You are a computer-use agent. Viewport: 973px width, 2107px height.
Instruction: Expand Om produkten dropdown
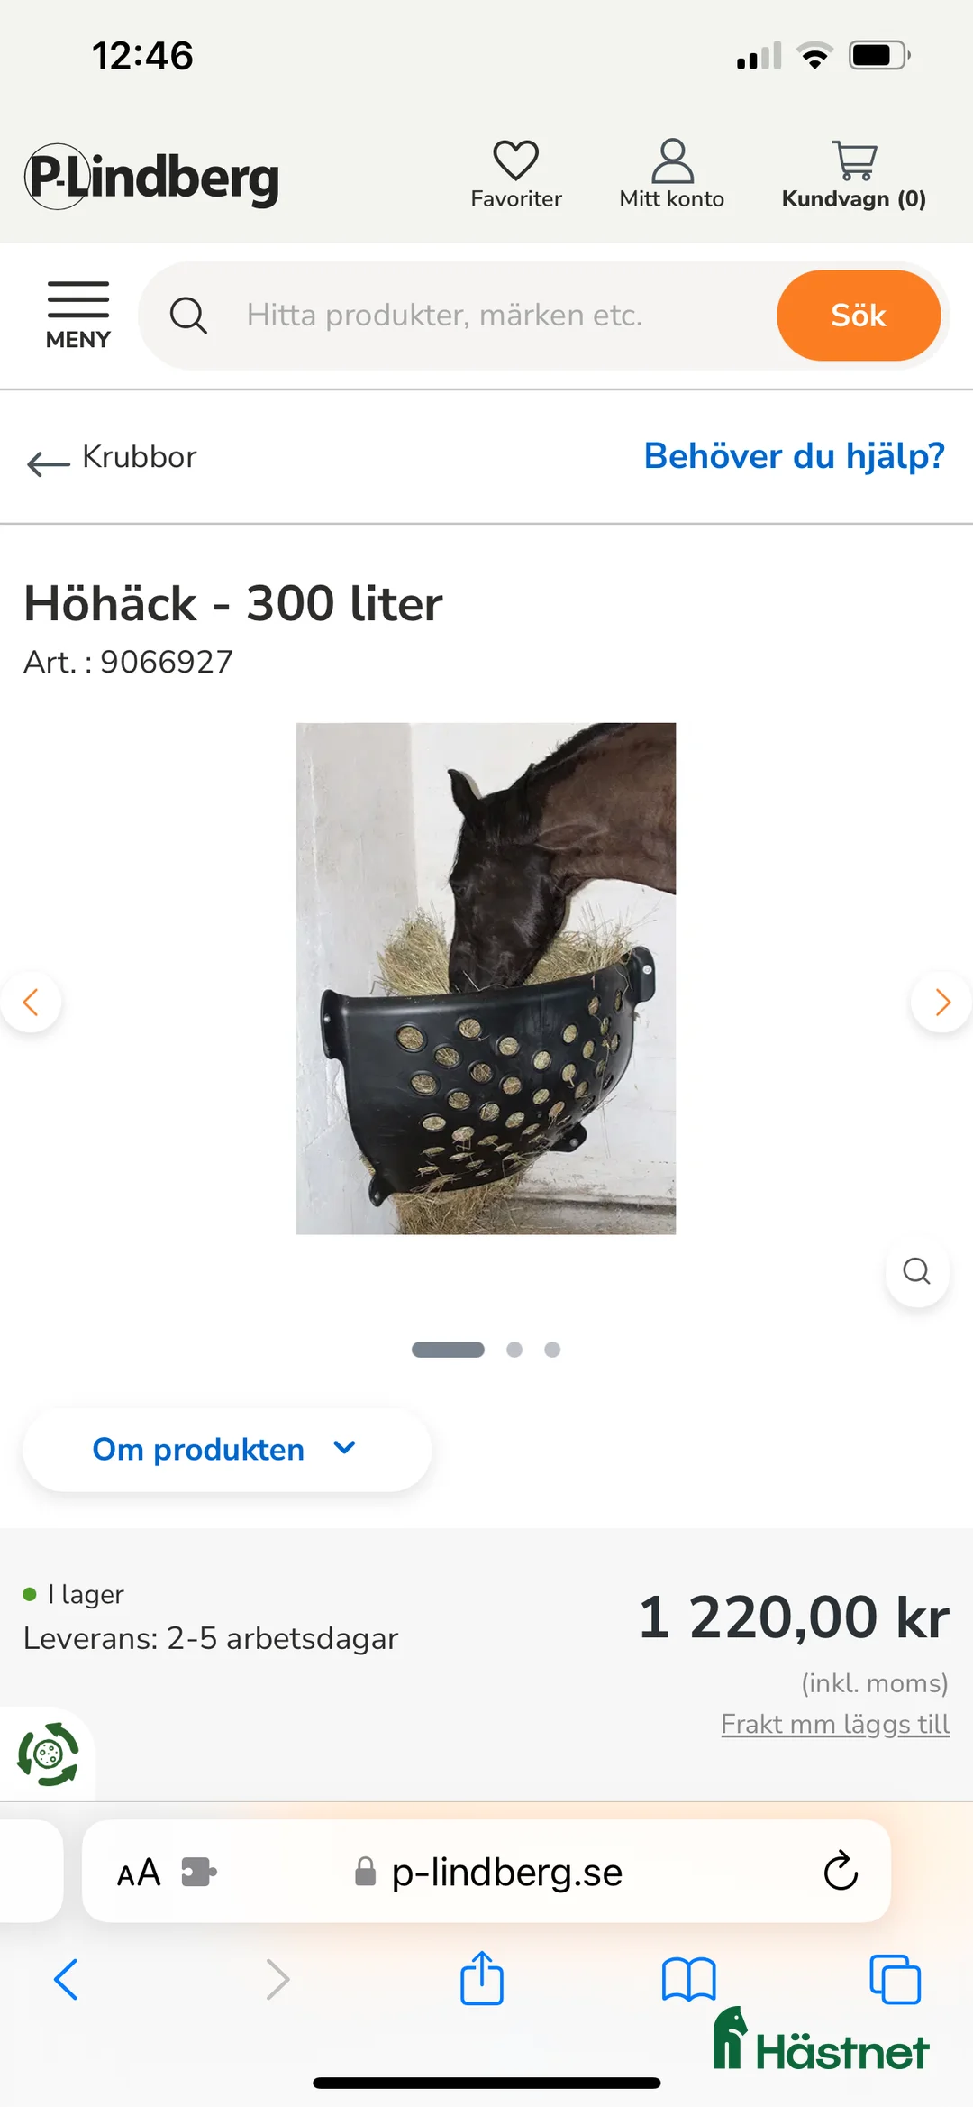pyautogui.click(x=227, y=1450)
